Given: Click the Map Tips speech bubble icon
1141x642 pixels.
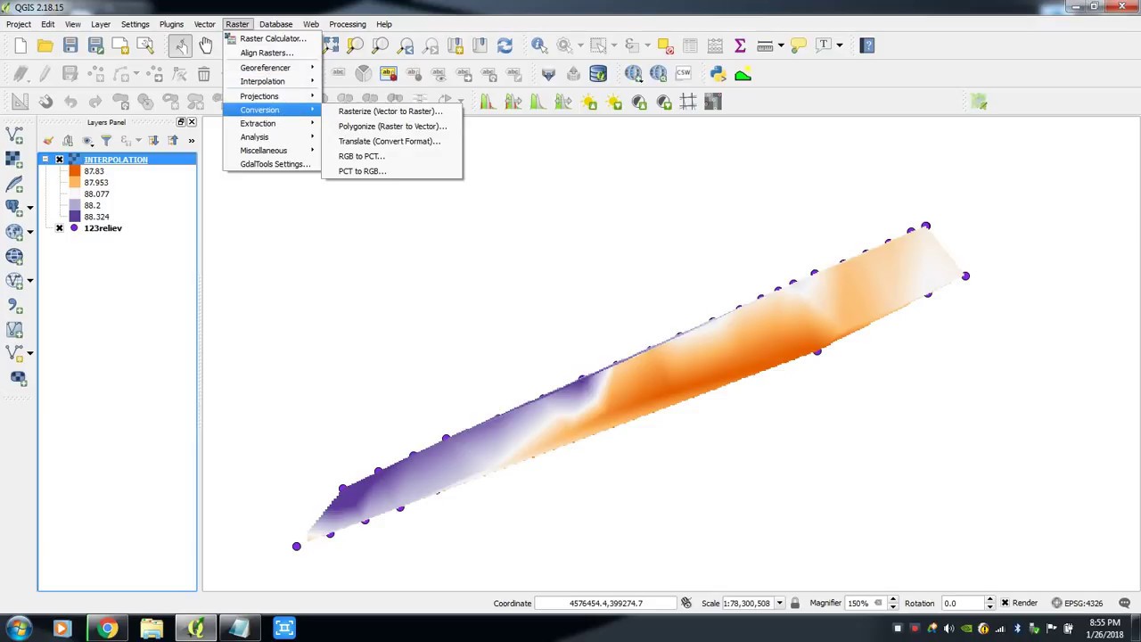Looking at the screenshot, I should tap(798, 45).
